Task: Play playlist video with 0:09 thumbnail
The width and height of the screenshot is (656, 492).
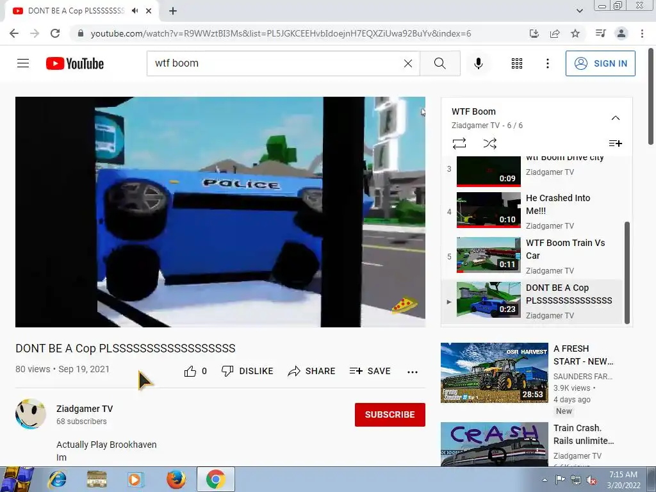Action: 488,171
